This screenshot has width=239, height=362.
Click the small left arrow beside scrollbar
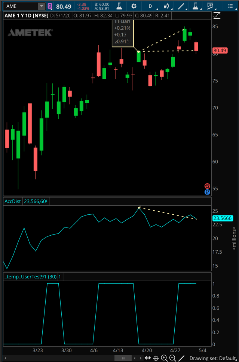coord(135,358)
